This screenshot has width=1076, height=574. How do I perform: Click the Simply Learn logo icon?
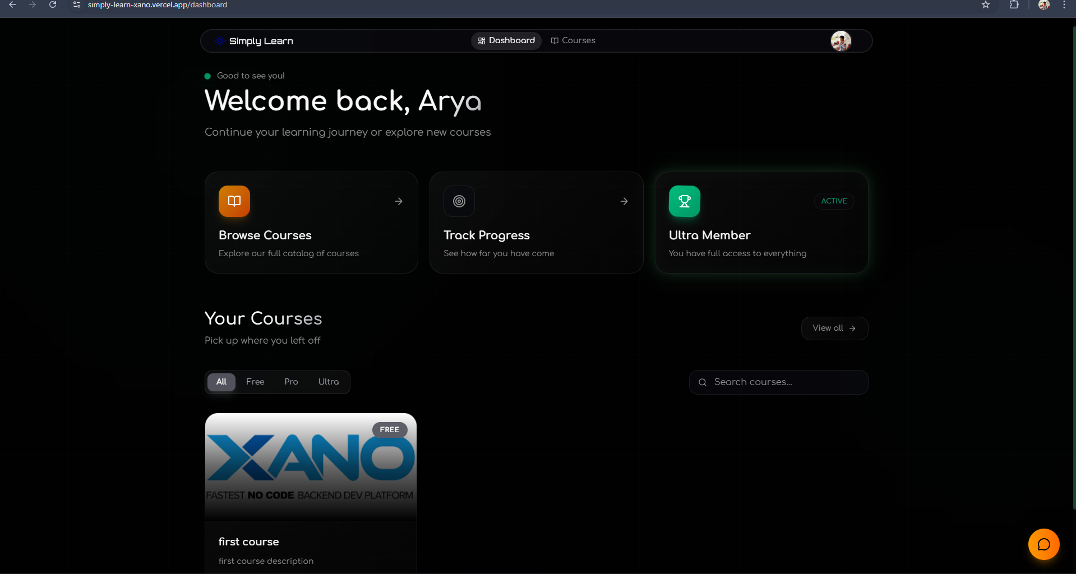[x=219, y=40]
